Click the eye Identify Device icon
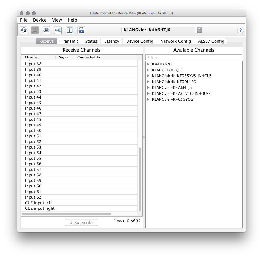 point(47,30)
